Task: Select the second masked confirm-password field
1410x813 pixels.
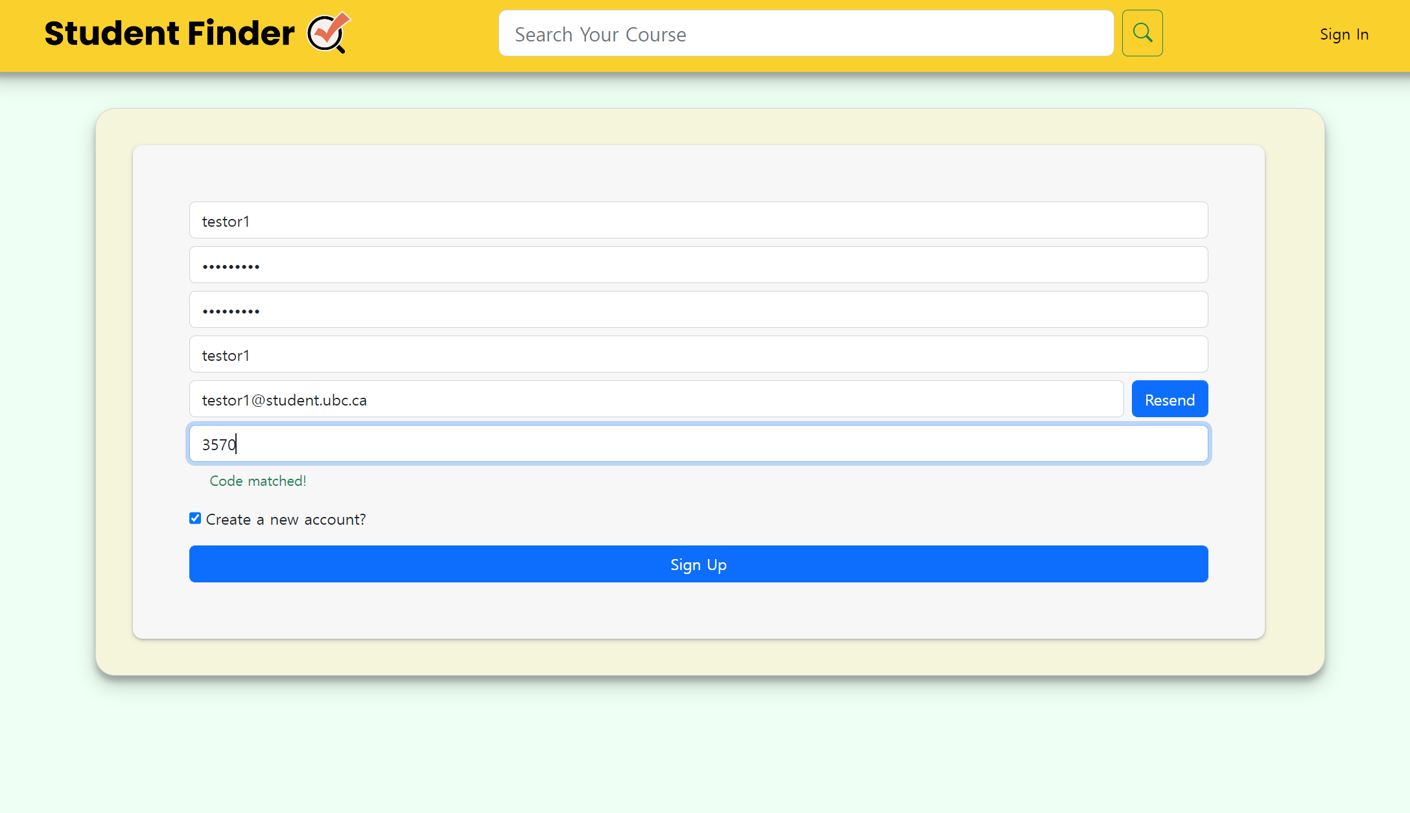Action: (698, 310)
